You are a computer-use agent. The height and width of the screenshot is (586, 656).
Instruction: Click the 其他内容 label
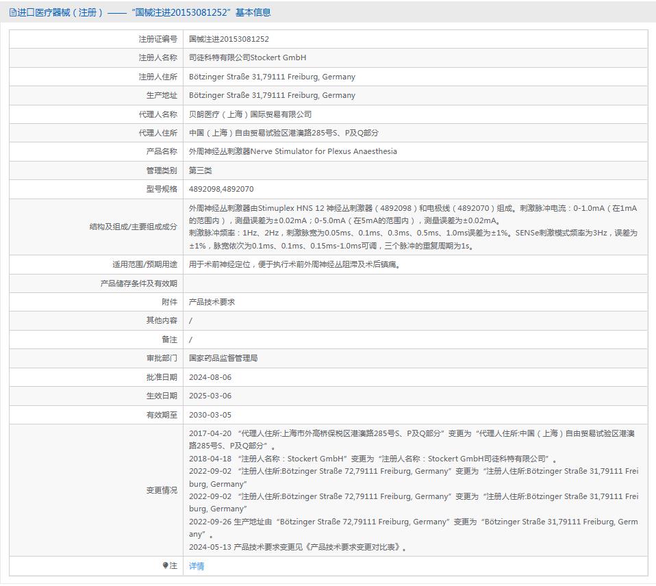[x=162, y=320]
